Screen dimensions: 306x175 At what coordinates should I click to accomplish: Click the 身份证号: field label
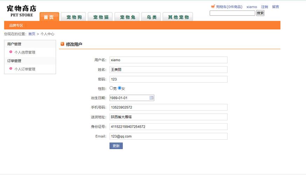coord(98,127)
